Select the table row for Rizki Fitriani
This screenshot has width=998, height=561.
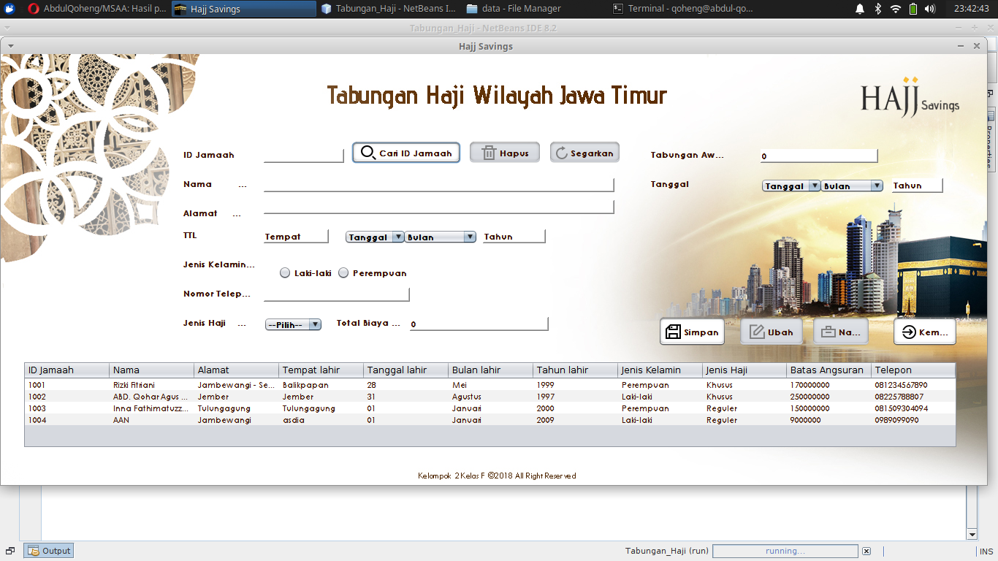click(490, 385)
